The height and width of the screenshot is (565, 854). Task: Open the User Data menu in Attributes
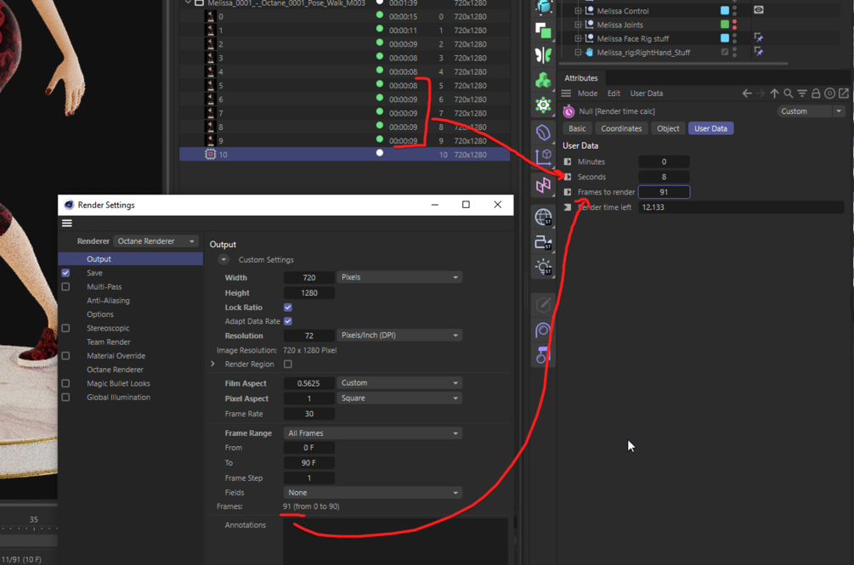(x=647, y=93)
